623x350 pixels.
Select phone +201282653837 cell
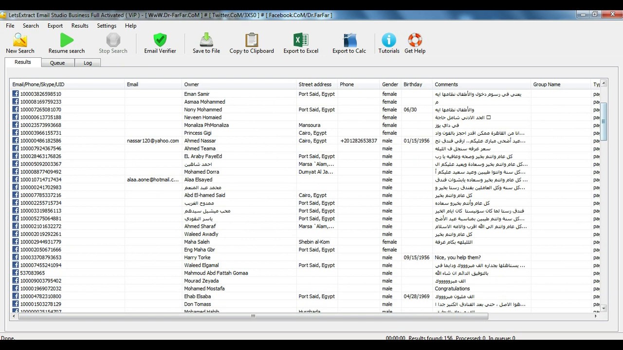click(359, 140)
